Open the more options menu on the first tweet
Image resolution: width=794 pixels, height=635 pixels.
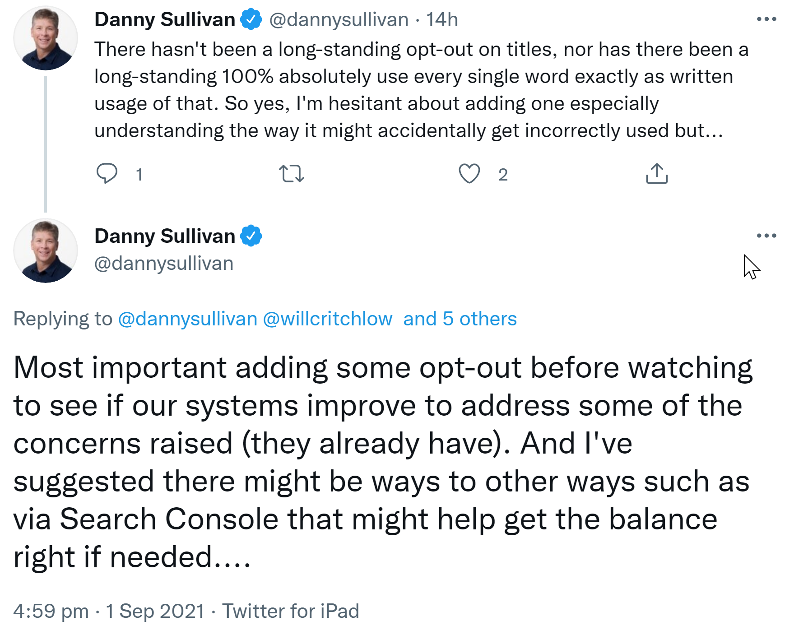pos(766,19)
